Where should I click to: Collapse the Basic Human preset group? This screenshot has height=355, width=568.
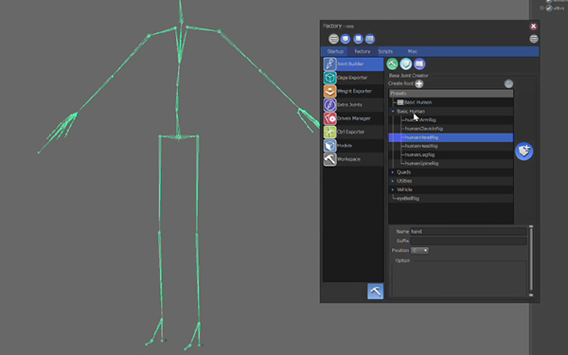(x=393, y=111)
